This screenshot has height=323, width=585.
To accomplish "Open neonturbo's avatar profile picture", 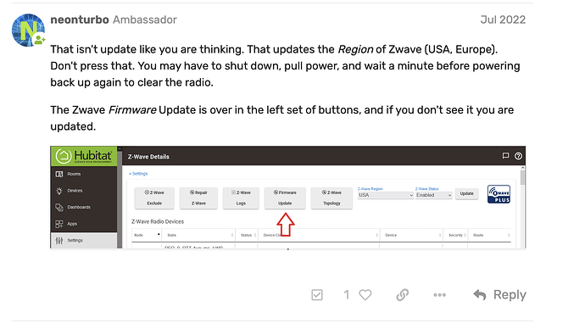I will point(28,31).
